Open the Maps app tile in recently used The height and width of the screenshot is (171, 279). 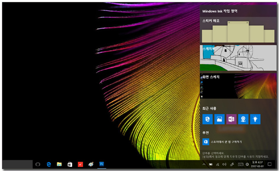243,119
